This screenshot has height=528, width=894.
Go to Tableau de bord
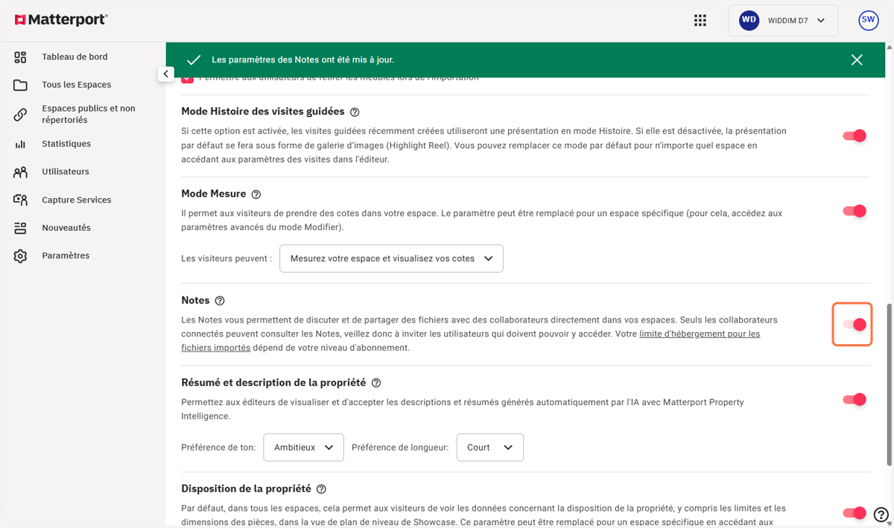pyautogui.click(x=74, y=57)
